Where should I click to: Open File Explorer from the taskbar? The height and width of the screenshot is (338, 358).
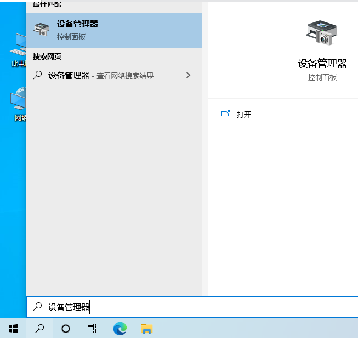click(146, 329)
